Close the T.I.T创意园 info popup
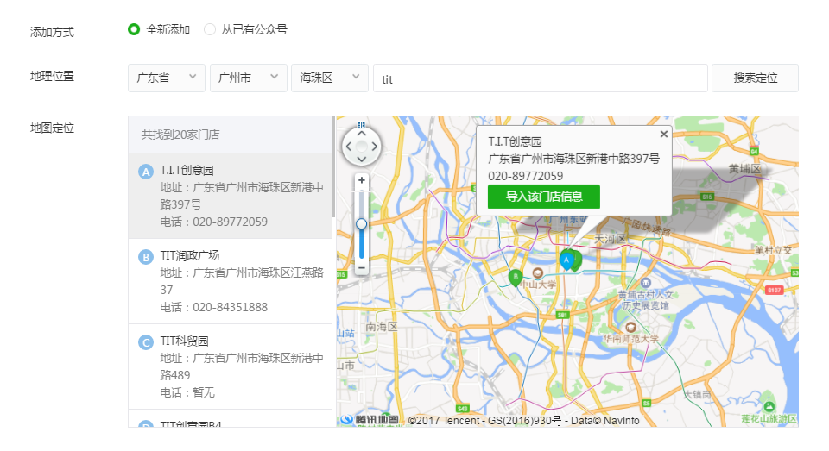This screenshot has width=829, height=451. pyautogui.click(x=663, y=135)
